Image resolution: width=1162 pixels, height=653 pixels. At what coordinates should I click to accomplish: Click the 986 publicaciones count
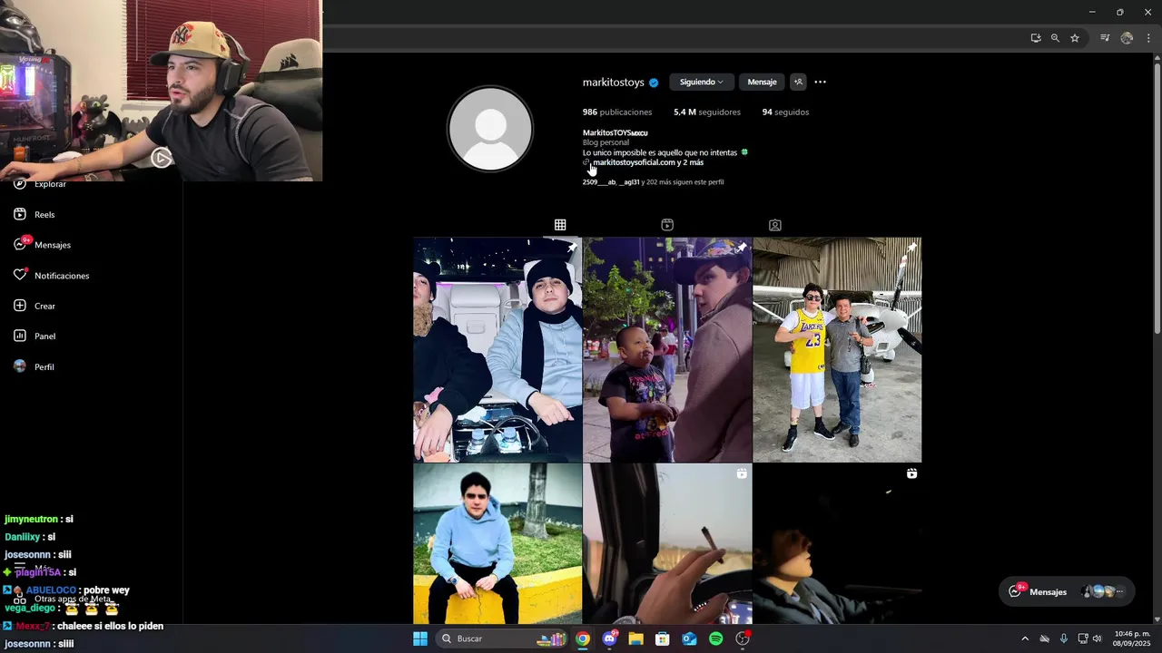pos(617,112)
